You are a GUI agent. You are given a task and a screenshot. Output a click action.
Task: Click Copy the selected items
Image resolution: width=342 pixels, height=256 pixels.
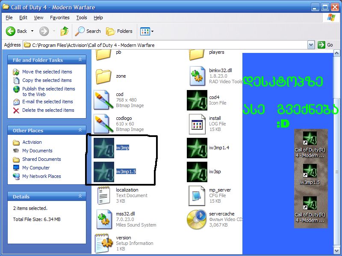[47, 80]
